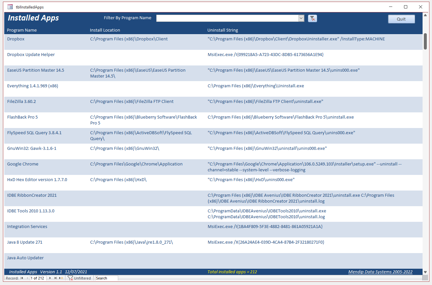Go to the next record
Image resolution: width=432 pixels, height=285 pixels.
point(50,278)
